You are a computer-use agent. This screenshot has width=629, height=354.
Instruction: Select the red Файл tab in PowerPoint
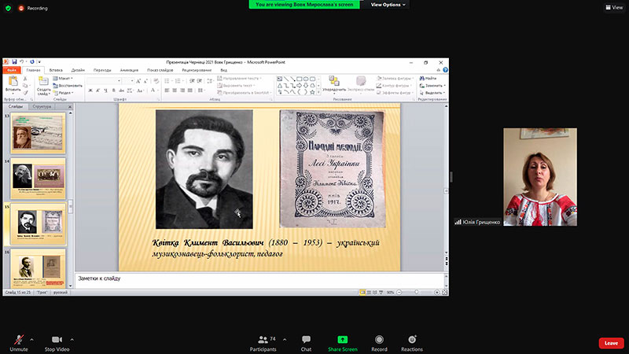(x=12, y=70)
